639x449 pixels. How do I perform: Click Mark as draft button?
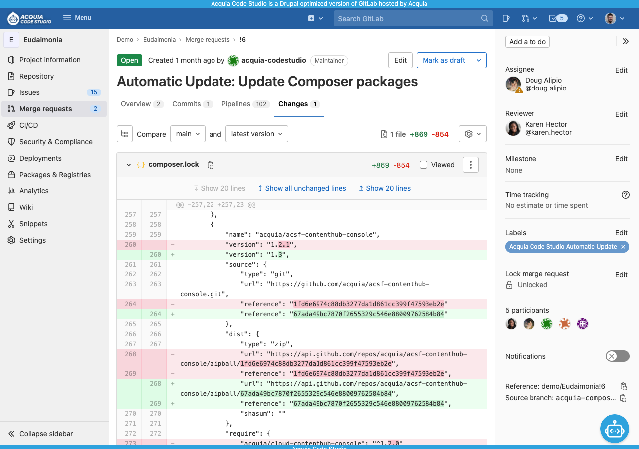click(444, 60)
